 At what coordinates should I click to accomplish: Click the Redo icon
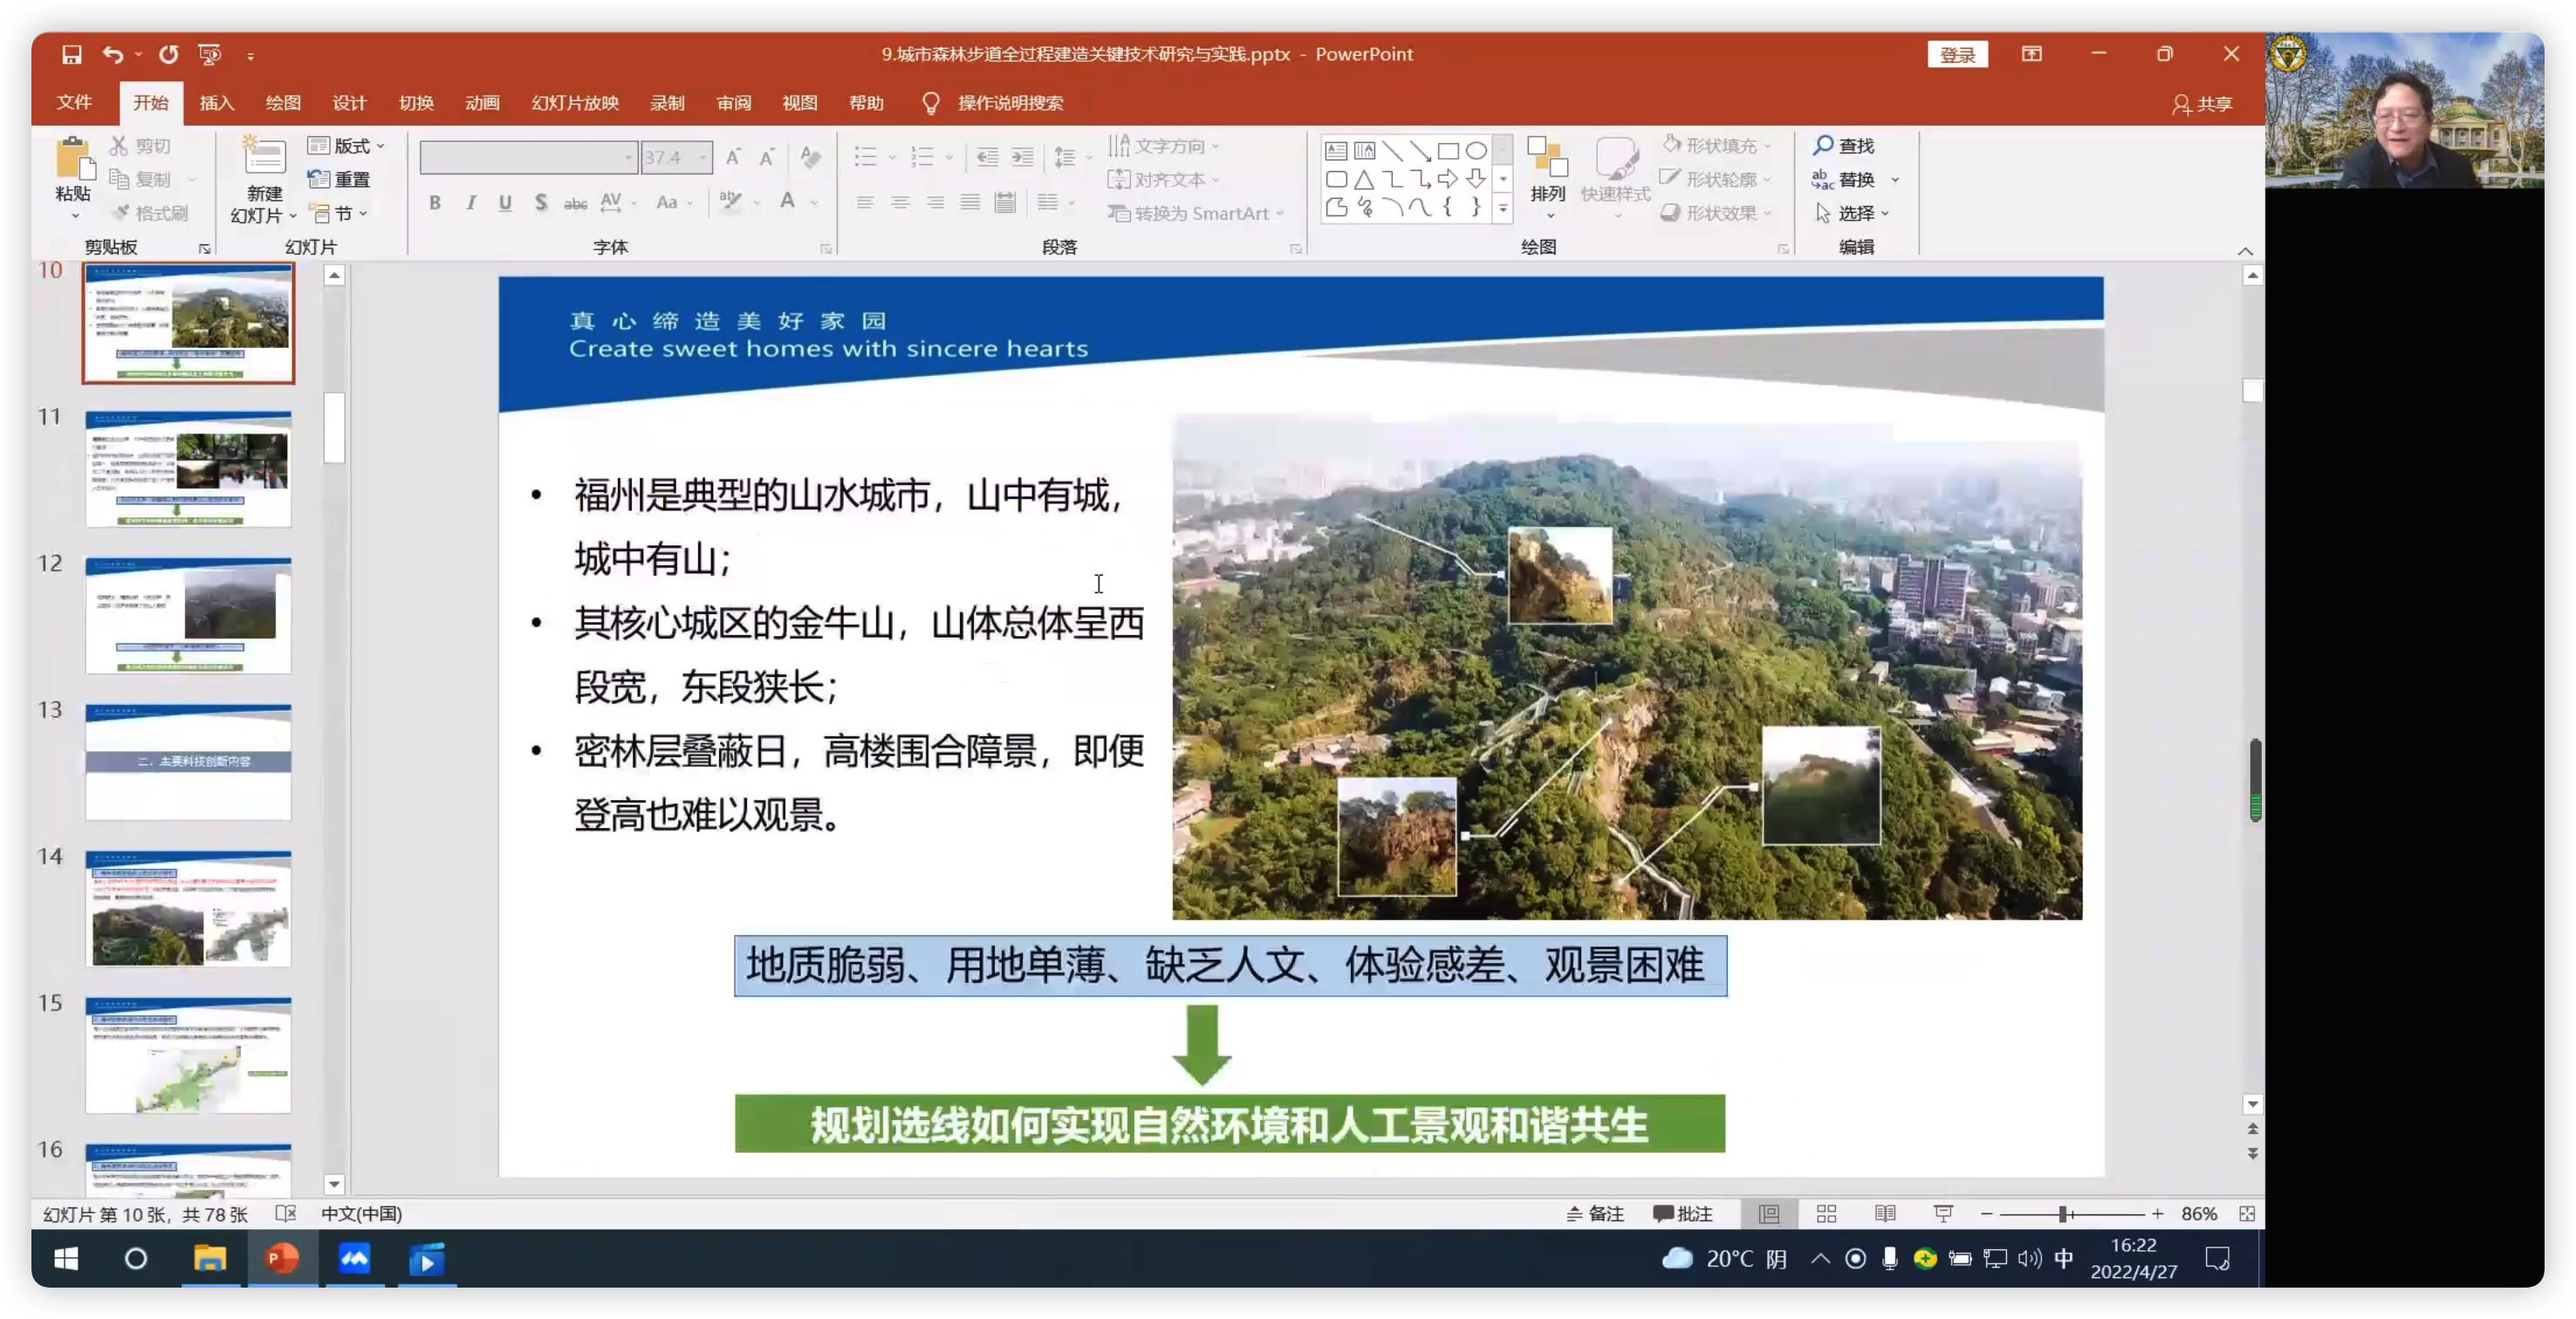[168, 54]
